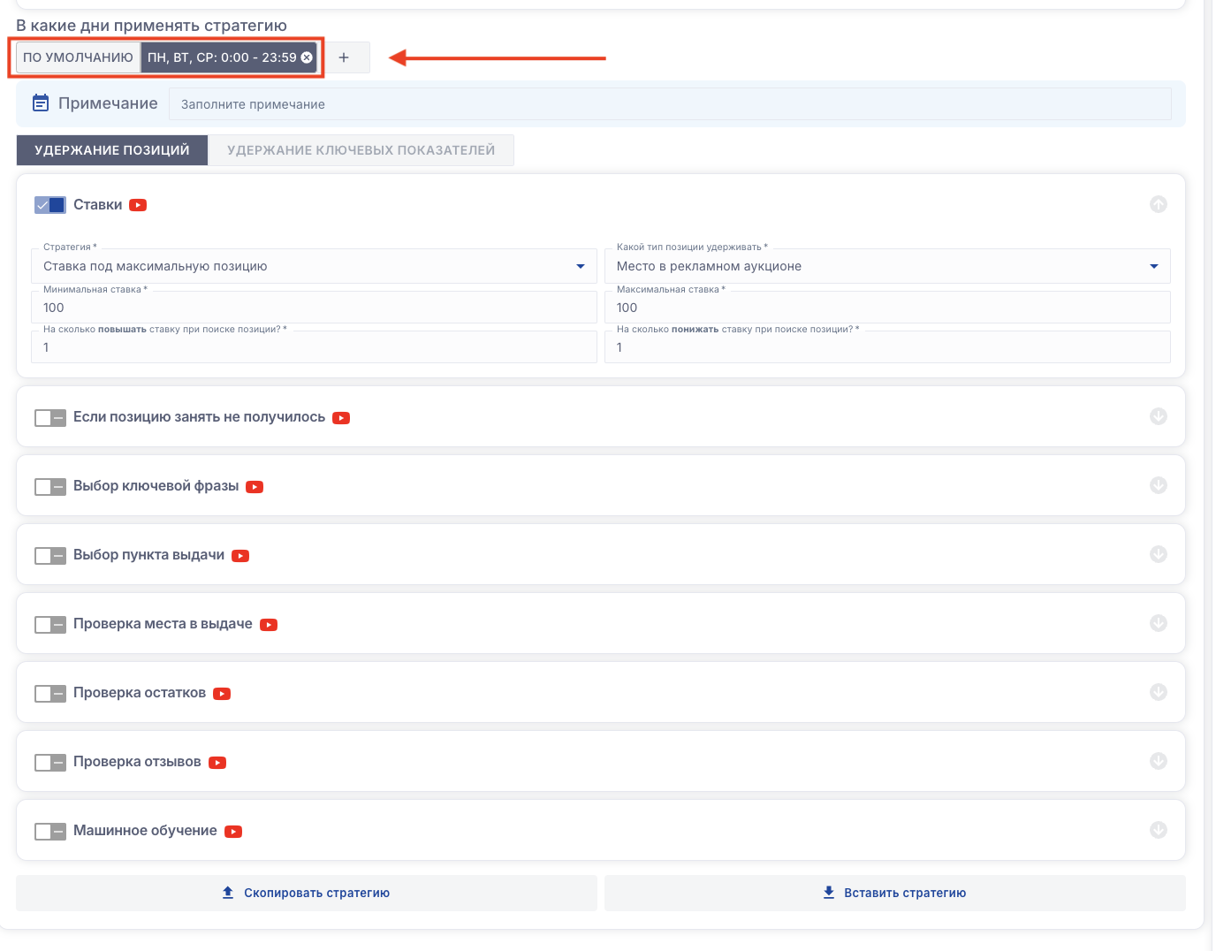The height and width of the screenshot is (951, 1216).
Task: Watch video help for Проверка остатков
Action: click(222, 694)
